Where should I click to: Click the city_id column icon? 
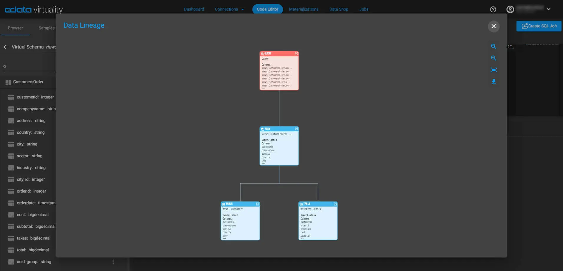pyautogui.click(x=11, y=180)
